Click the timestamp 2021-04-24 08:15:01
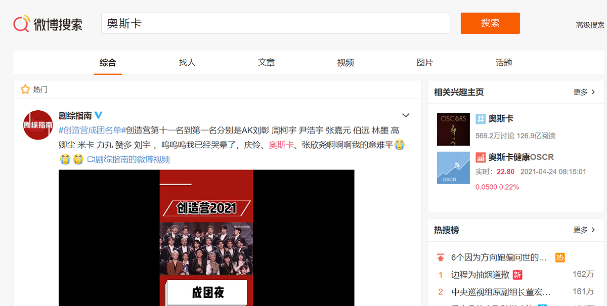The image size is (607, 306). pyautogui.click(x=553, y=171)
